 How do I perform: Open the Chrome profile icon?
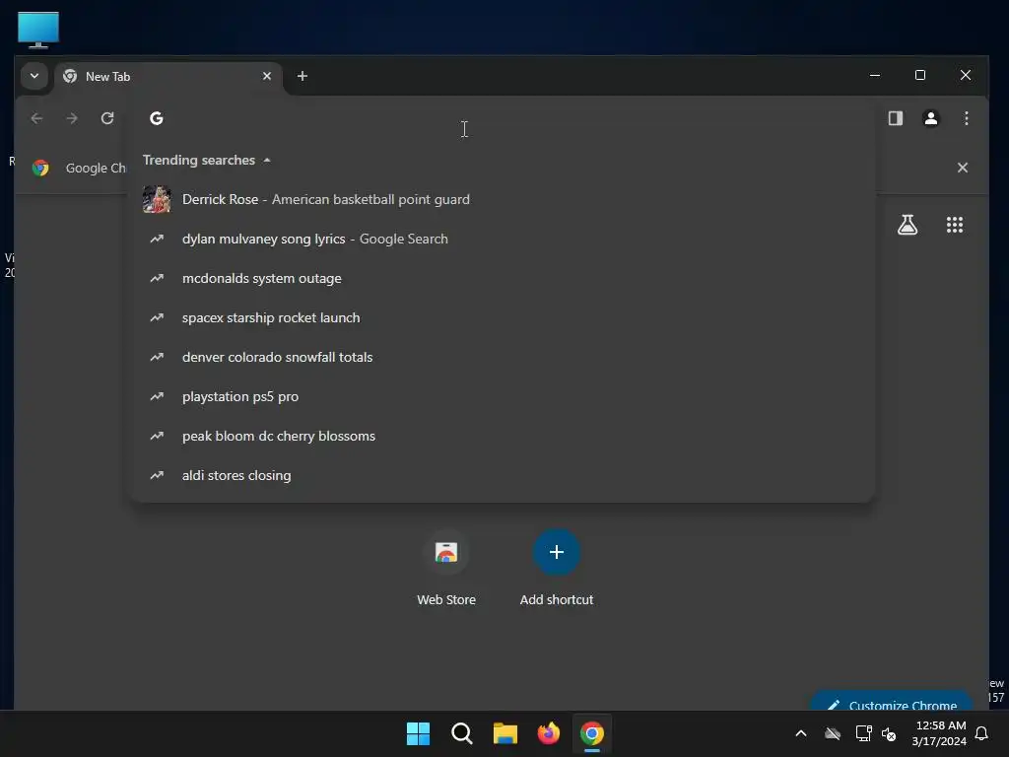click(930, 118)
